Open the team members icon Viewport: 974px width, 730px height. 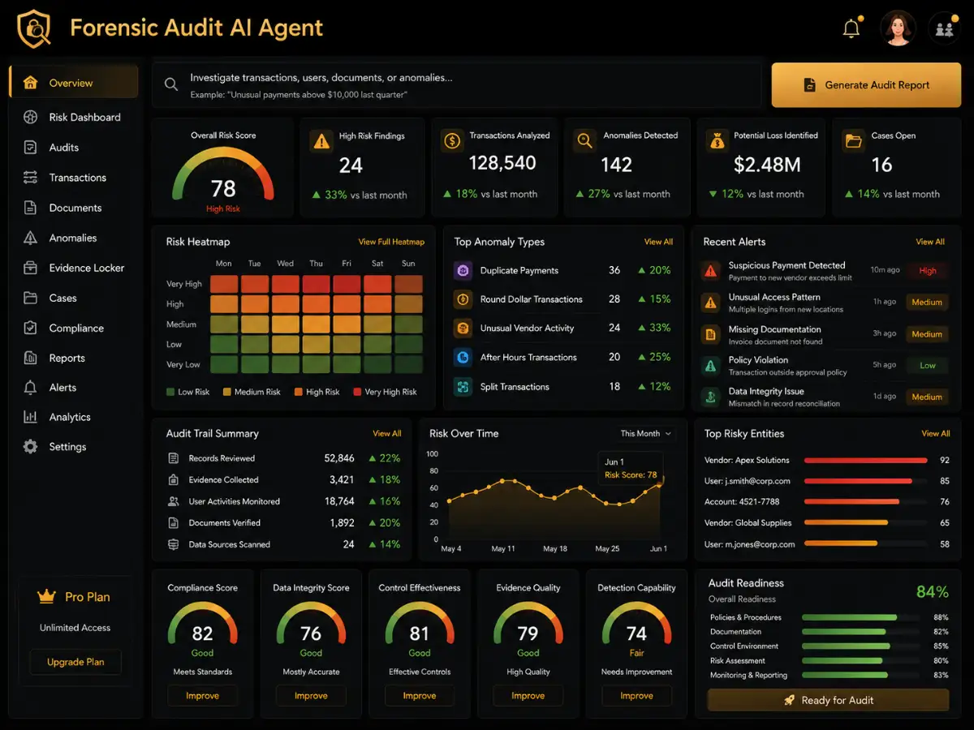(944, 29)
